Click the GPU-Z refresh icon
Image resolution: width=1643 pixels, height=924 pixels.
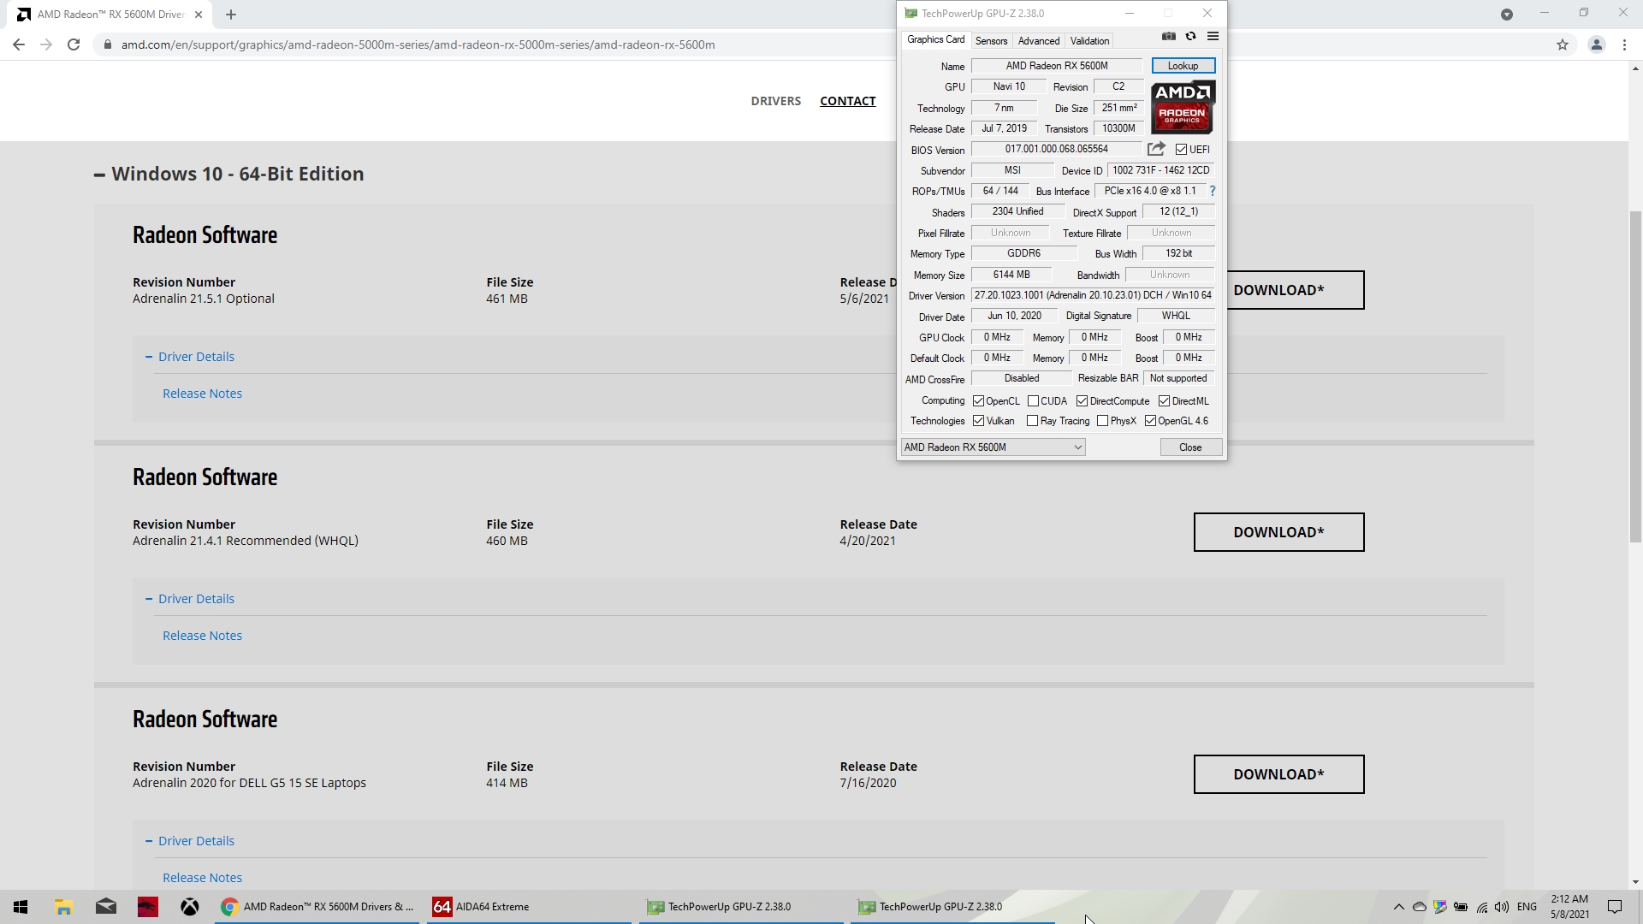pyautogui.click(x=1190, y=37)
